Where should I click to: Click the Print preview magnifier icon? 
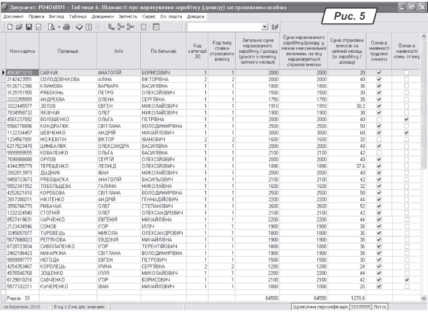[x=50, y=27]
